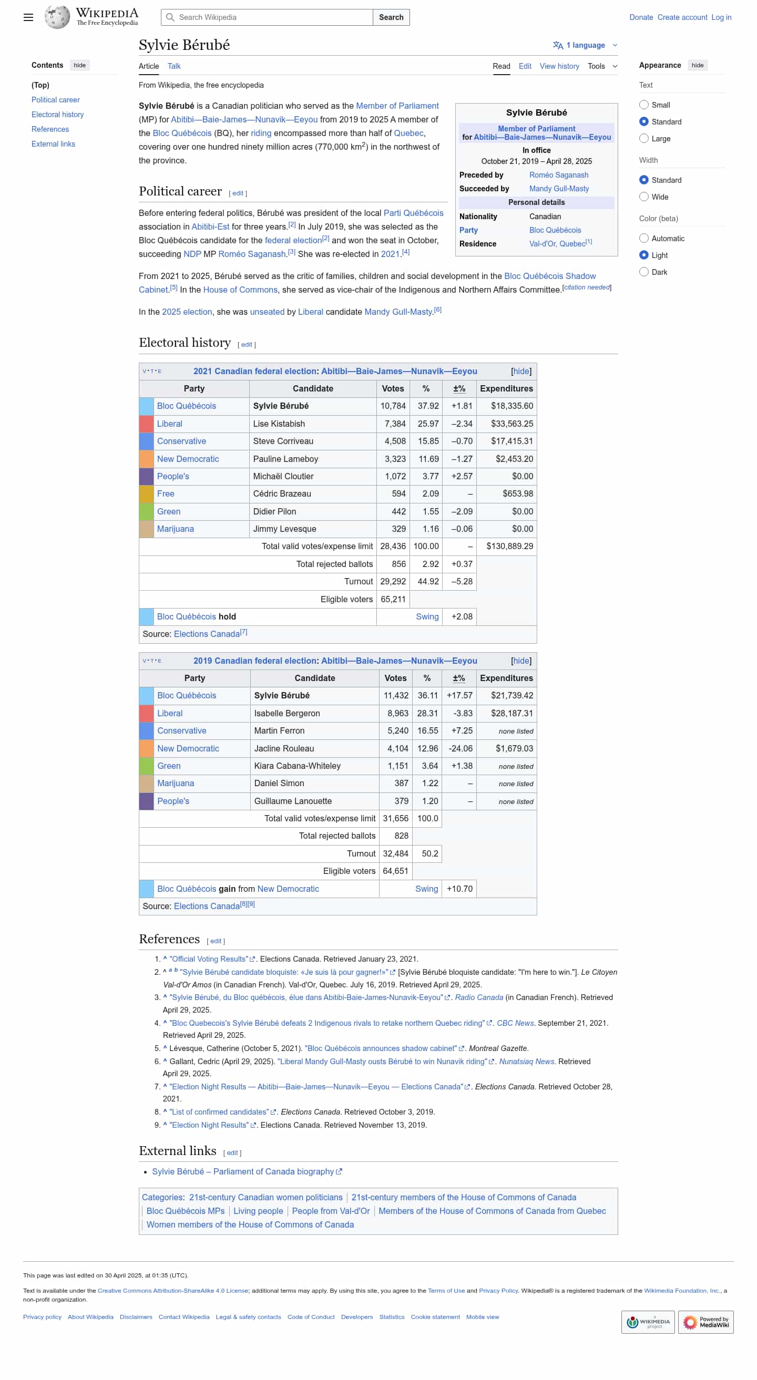Open category "Living people"

click(x=258, y=1211)
